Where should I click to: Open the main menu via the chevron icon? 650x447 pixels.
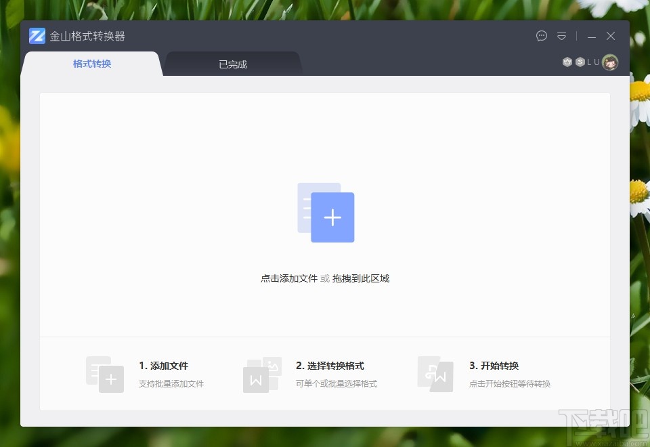[561, 36]
